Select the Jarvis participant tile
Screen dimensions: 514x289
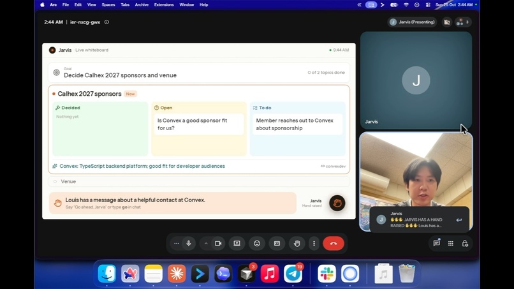[416, 80]
